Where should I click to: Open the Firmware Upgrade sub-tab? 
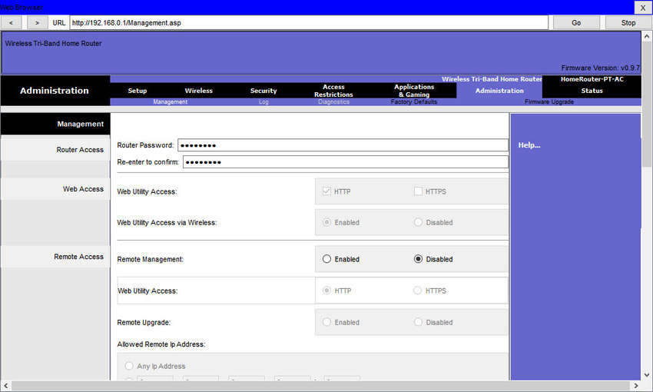[549, 101]
